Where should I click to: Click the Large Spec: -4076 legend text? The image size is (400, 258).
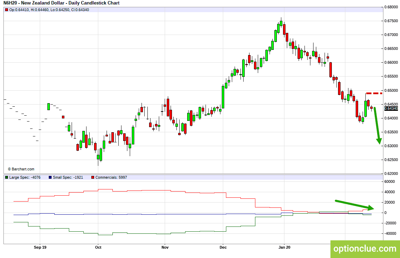click(x=25, y=177)
